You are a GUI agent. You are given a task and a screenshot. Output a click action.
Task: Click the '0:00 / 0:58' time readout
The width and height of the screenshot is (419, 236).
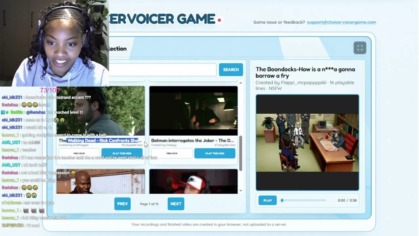pyautogui.click(x=347, y=200)
